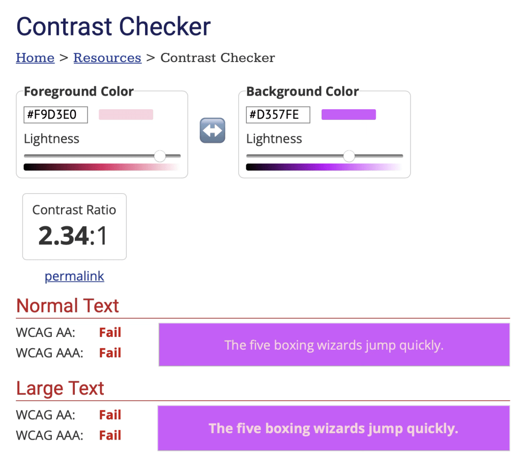Click the Contrast Checker breadcrumb entry
The width and height of the screenshot is (521, 461).
tap(217, 57)
